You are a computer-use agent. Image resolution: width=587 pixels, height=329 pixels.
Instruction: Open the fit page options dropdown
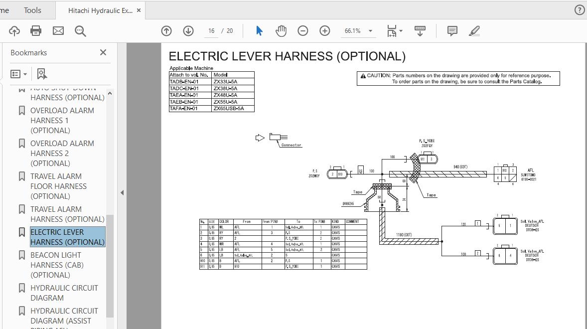395,31
